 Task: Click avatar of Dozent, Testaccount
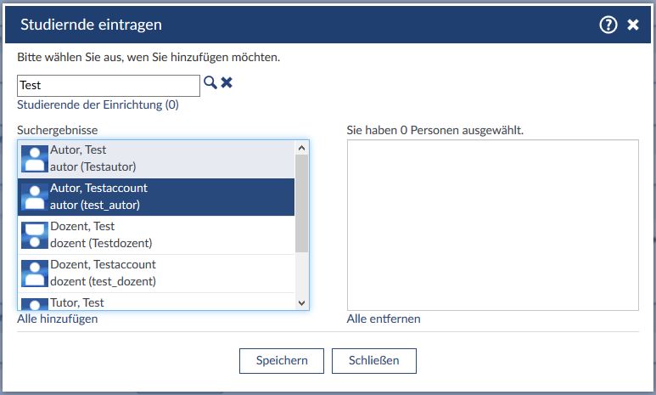tap(34, 274)
